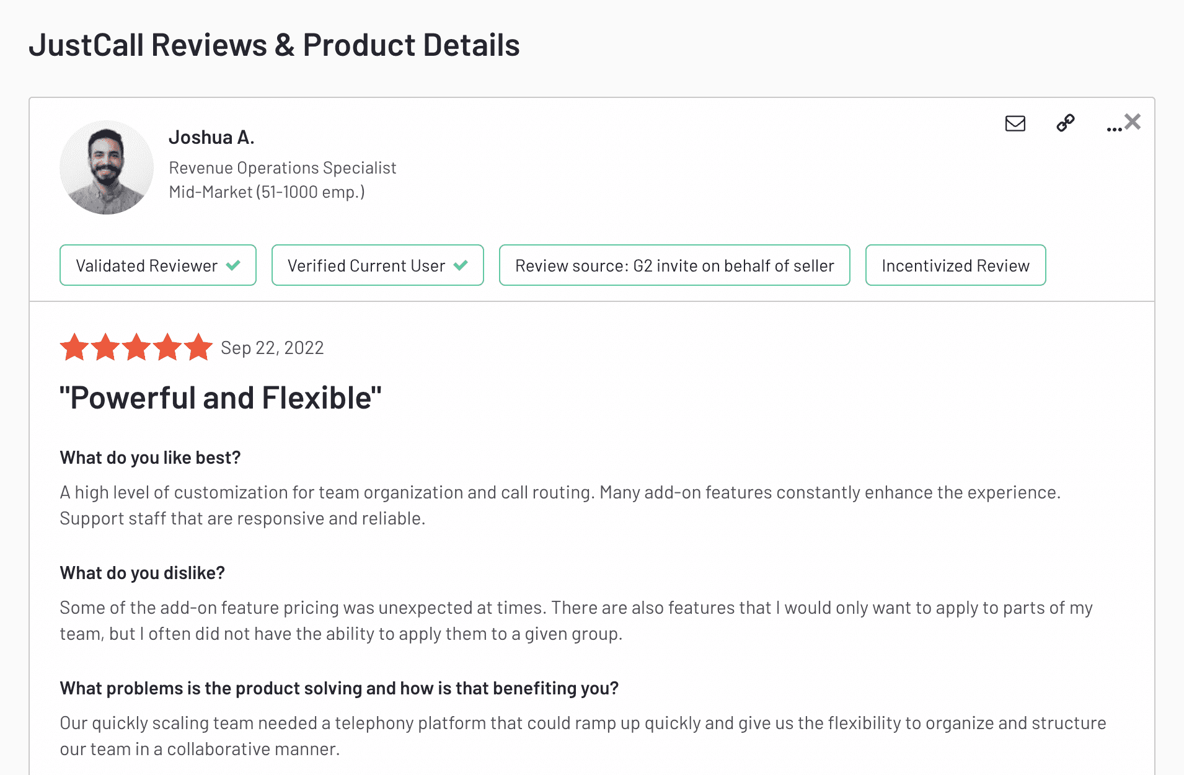Click the third orange rating star

136,347
